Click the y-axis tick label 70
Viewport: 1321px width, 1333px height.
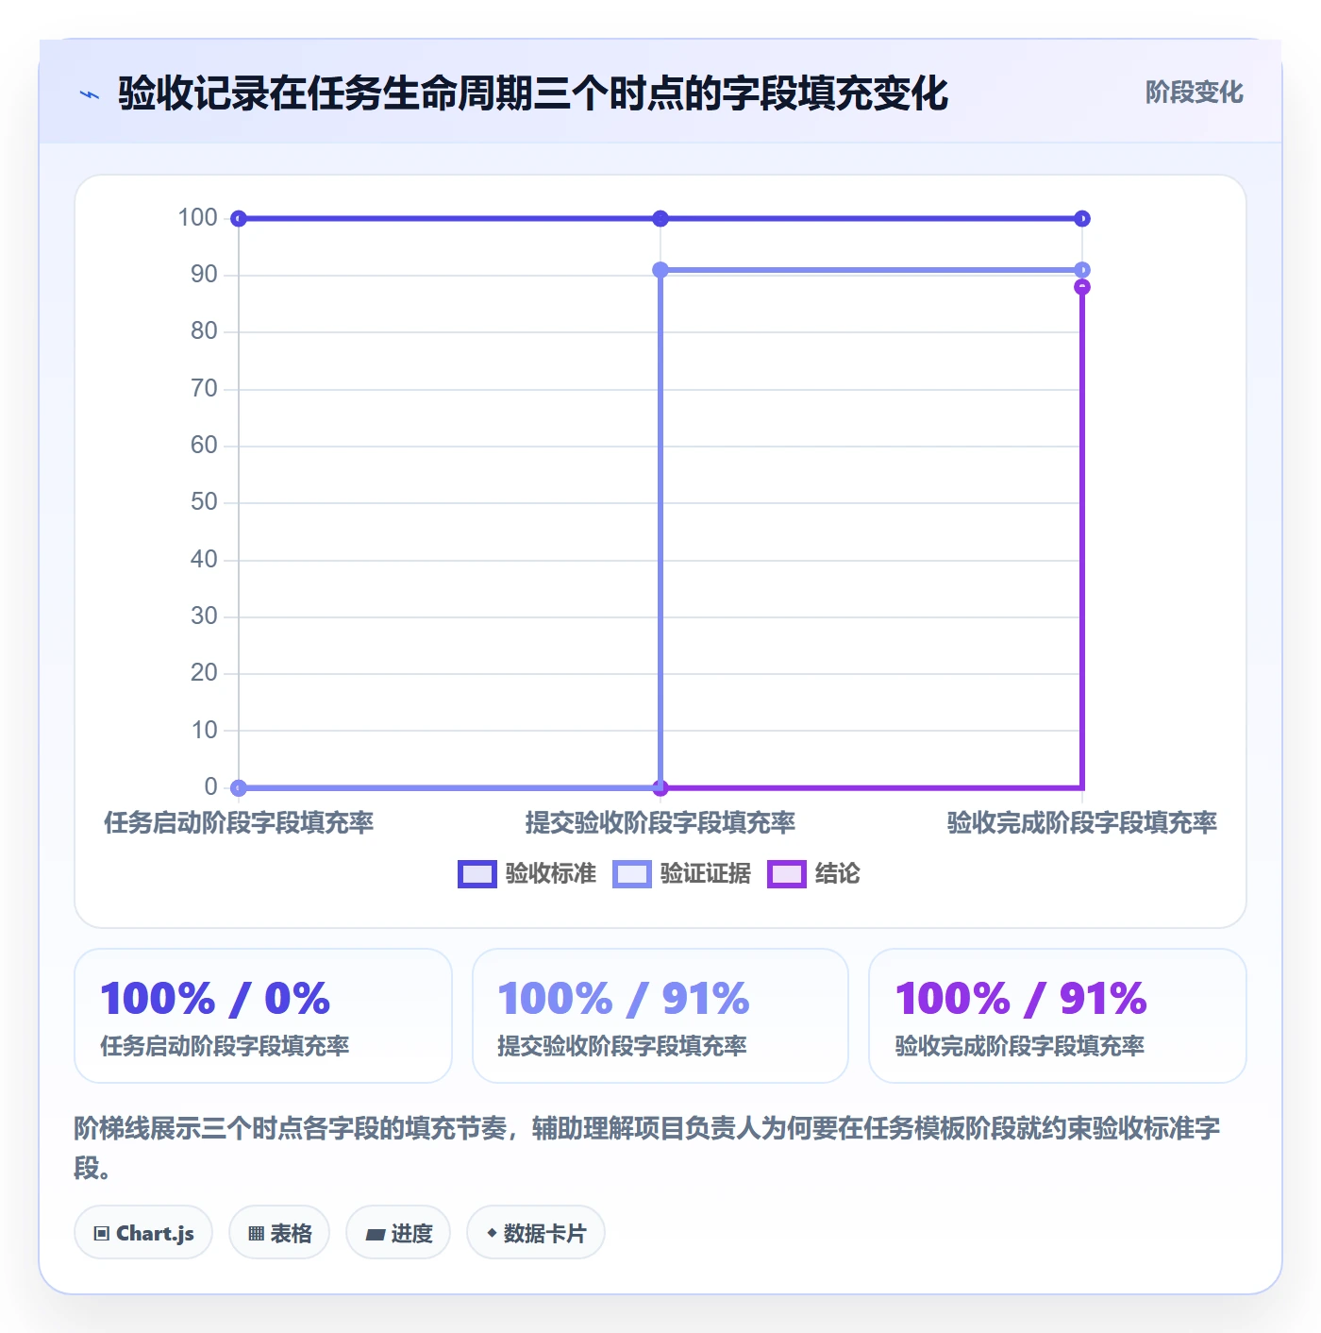204,389
